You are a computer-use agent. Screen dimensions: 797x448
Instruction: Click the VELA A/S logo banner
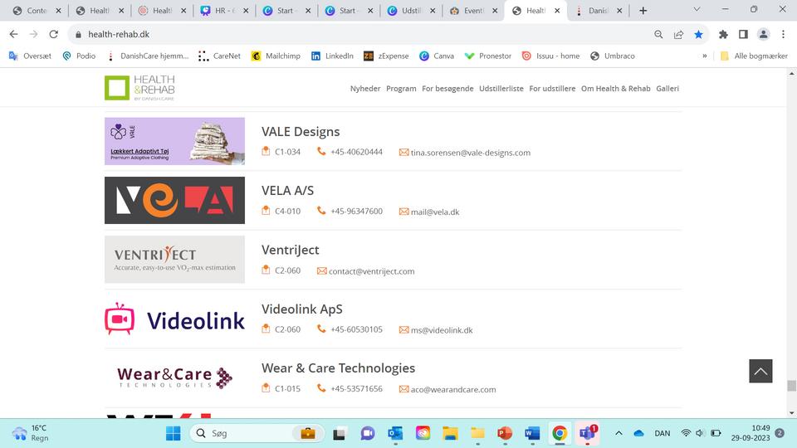174,200
